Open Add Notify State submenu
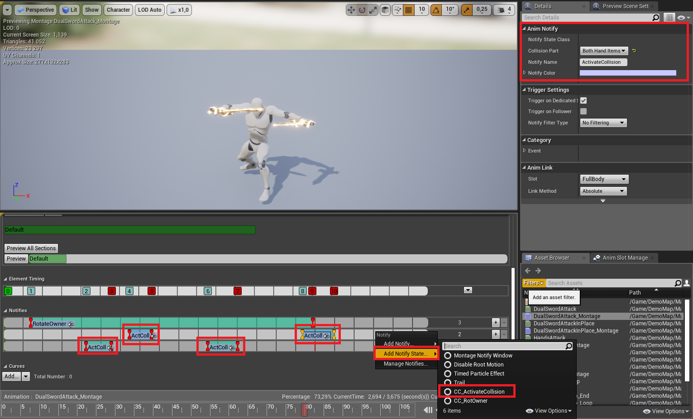This screenshot has height=419, width=693. click(x=406, y=354)
